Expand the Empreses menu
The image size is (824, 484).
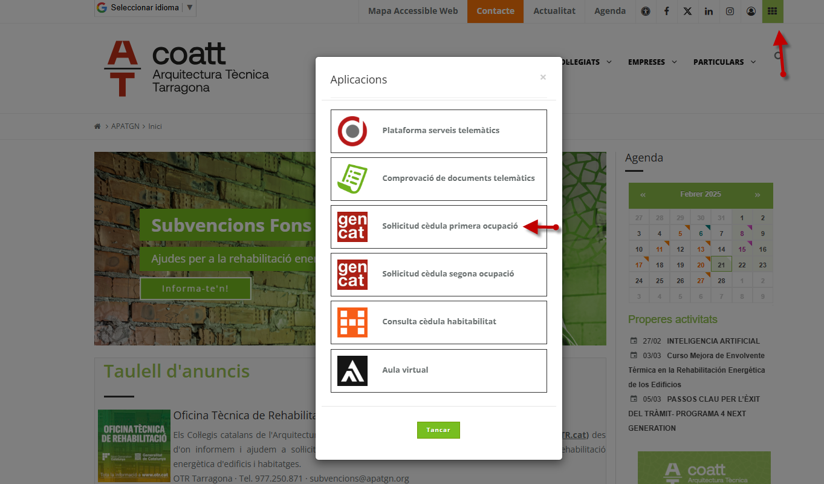click(x=652, y=62)
